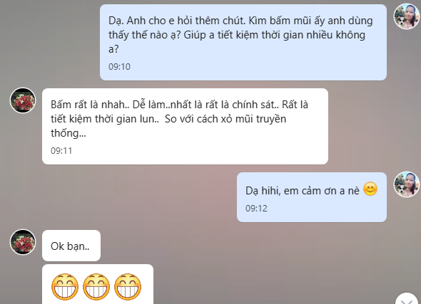Click the text "Rất là" ending the reply's first line
This screenshot has height=304, width=421.
point(295,105)
